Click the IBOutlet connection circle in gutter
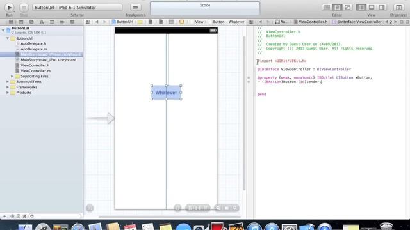Viewport: 410px width, 230px height. (x=249, y=78)
